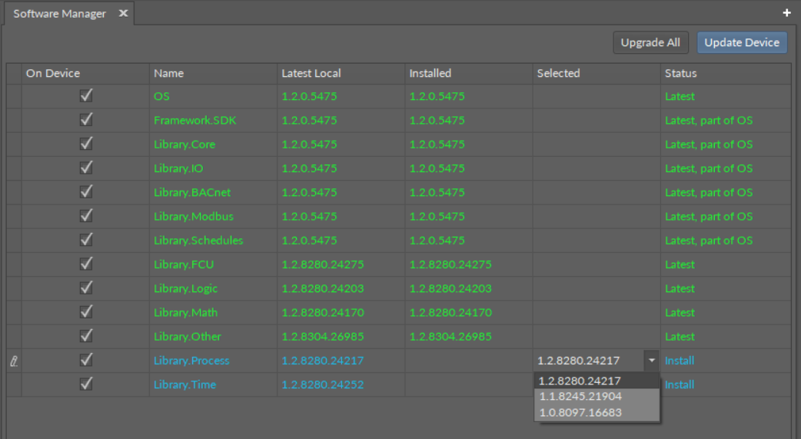Viewport: 801px width, 439px height.
Task: Uncheck On Device checkbox for OS
Action: click(x=86, y=96)
